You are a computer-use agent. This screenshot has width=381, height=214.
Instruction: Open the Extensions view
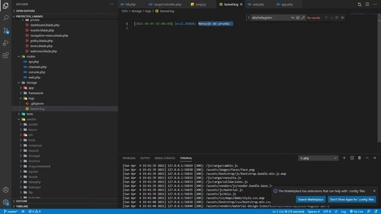(5, 55)
